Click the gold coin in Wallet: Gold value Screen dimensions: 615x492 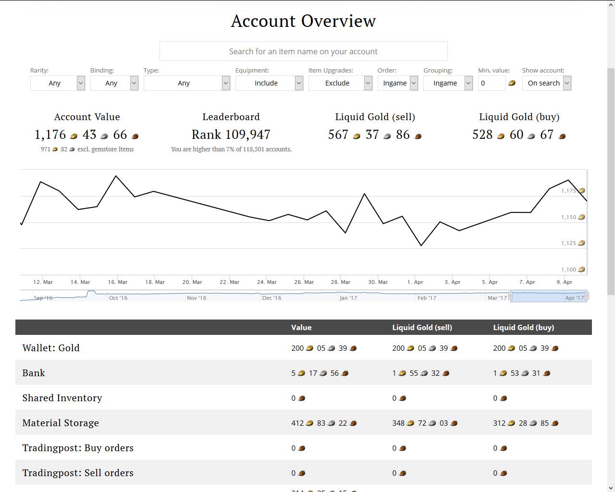(310, 348)
